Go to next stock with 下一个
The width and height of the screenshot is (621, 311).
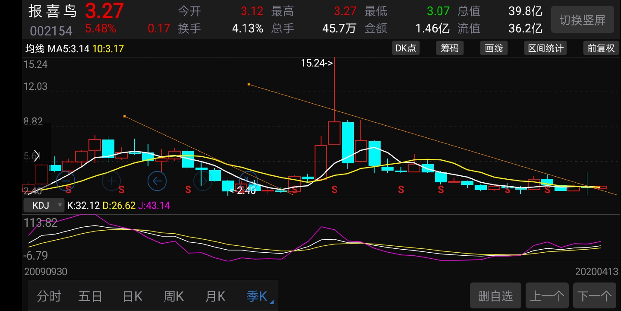(594, 296)
